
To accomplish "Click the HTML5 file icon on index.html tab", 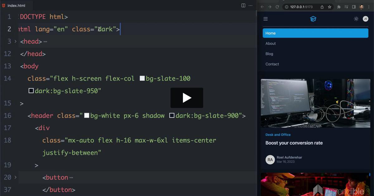I will coord(3,5).
